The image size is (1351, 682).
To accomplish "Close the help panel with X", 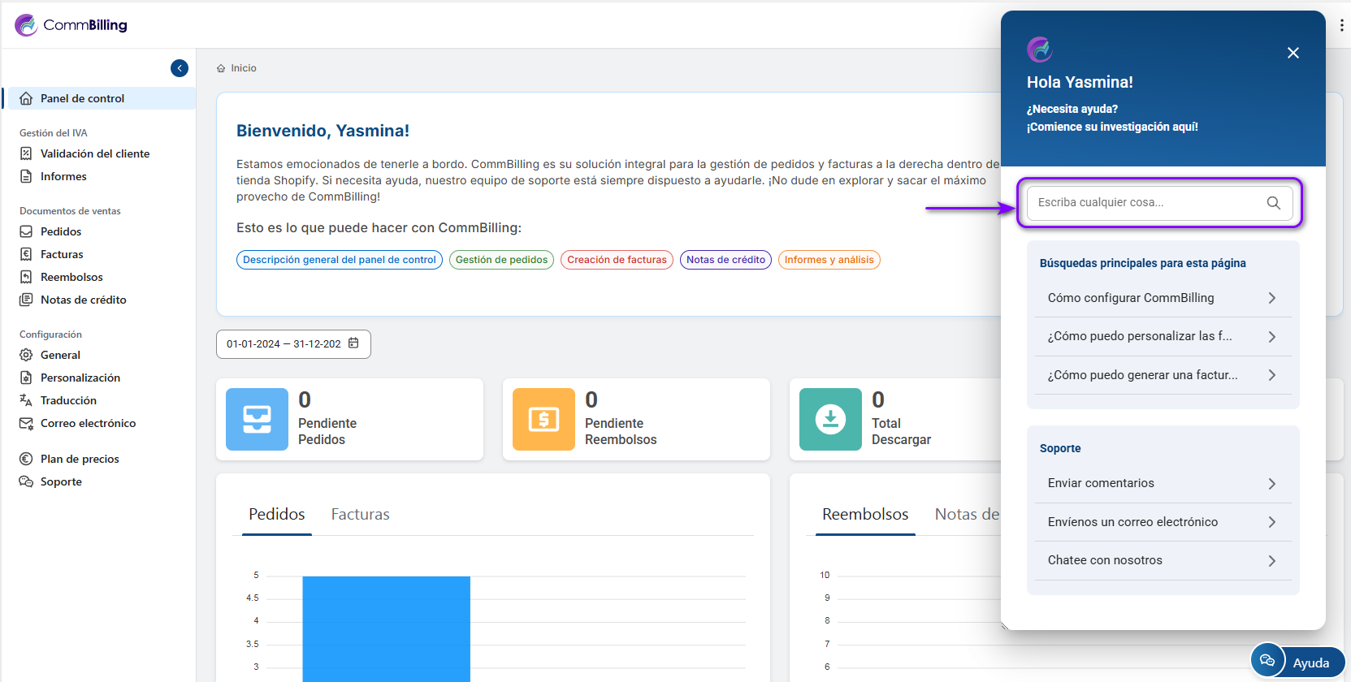I will pos(1293,53).
